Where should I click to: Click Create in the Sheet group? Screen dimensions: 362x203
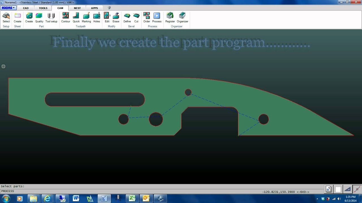[18, 17]
